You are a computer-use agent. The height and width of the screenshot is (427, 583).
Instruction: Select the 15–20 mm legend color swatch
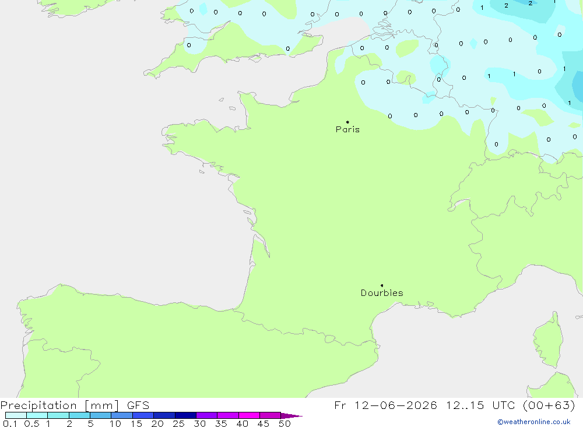(143, 415)
